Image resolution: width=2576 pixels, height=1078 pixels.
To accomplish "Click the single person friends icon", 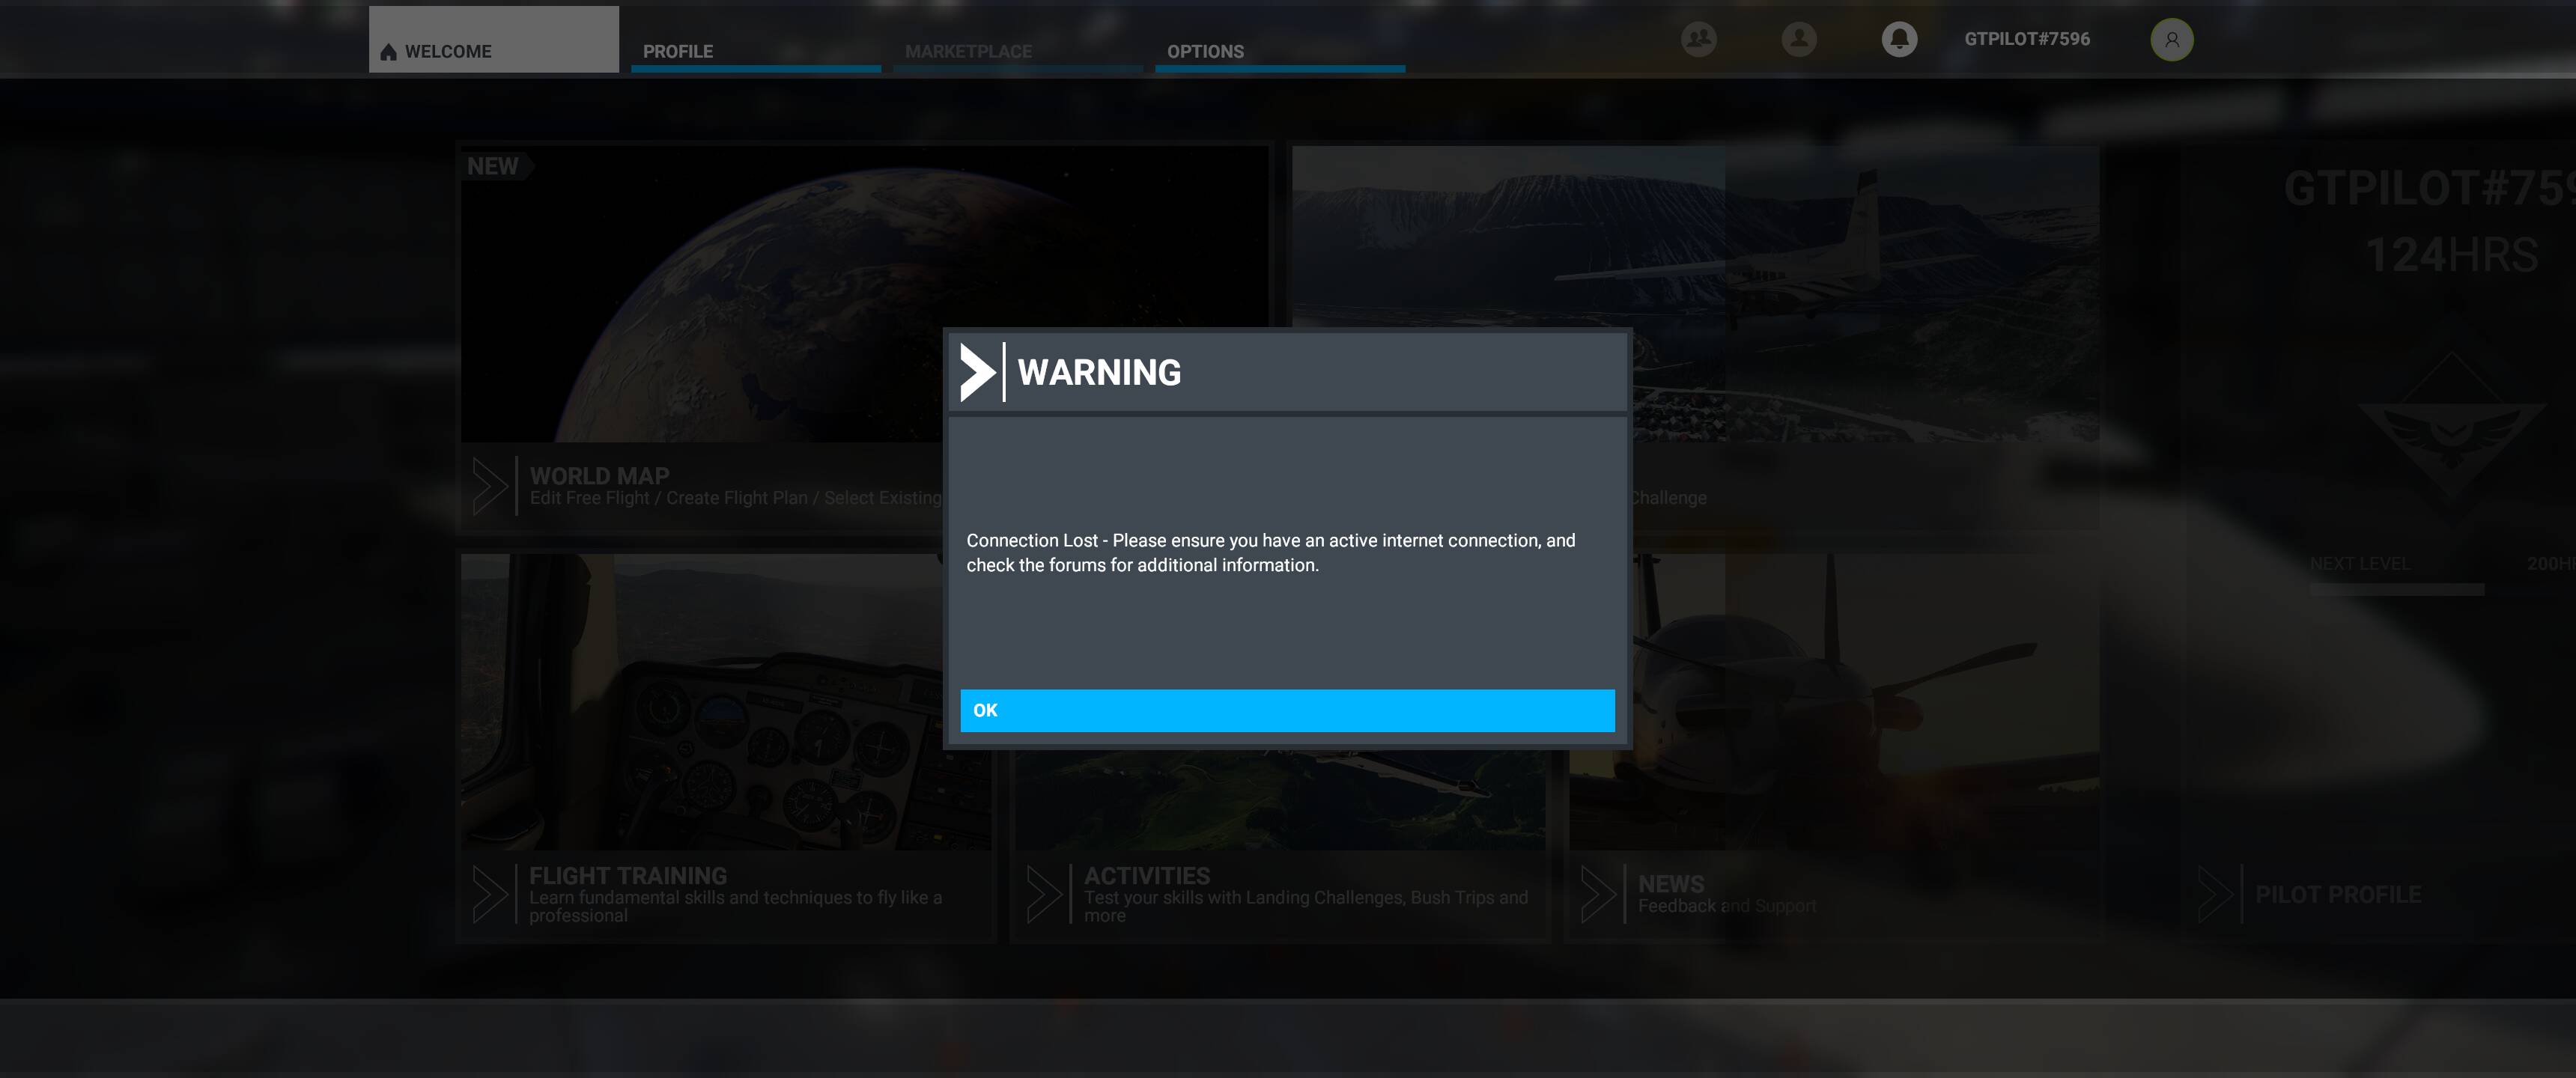I will pyautogui.click(x=1799, y=39).
